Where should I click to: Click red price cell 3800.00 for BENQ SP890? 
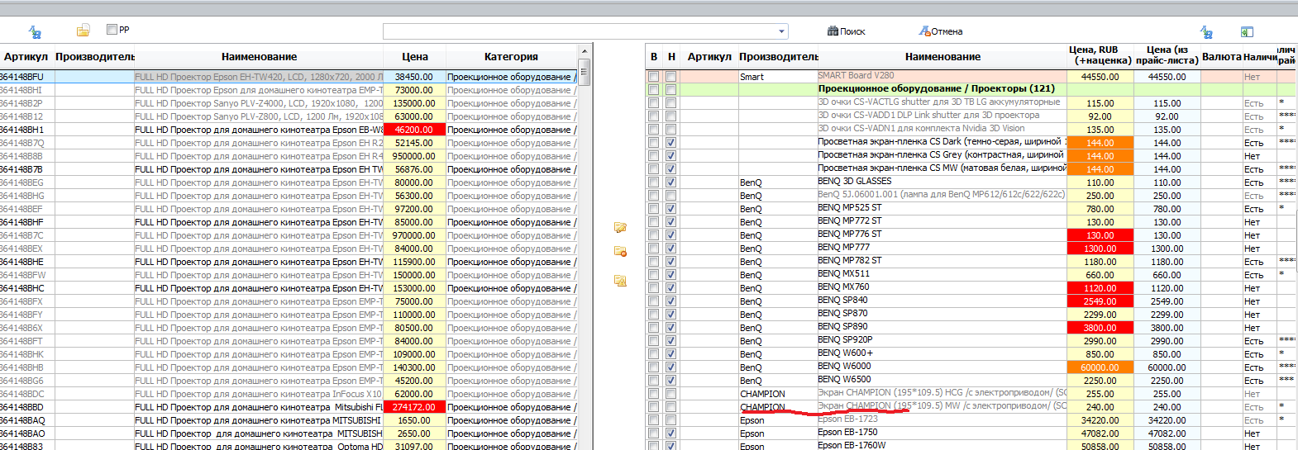[x=1100, y=328]
